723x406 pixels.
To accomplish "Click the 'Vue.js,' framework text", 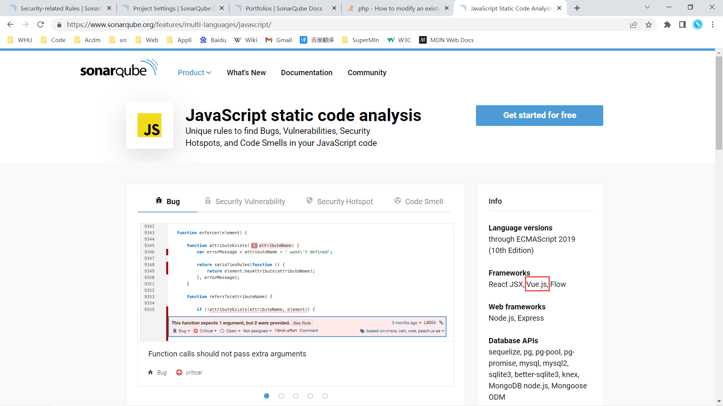I will [537, 284].
